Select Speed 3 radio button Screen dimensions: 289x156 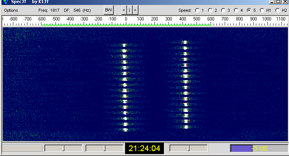223,10
